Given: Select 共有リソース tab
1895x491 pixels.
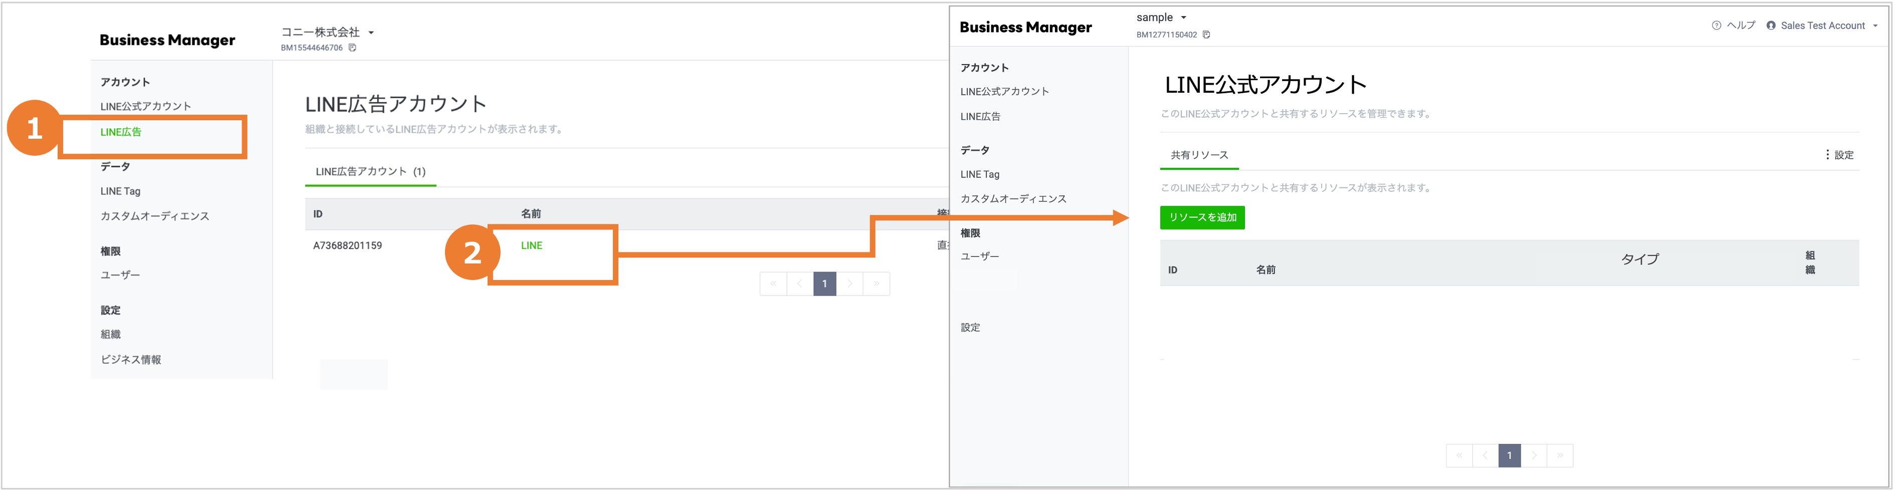Looking at the screenshot, I should (x=1199, y=155).
